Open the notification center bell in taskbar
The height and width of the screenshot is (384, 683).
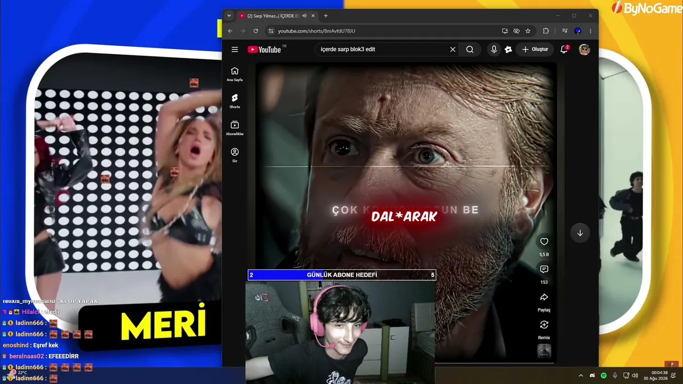coord(673,375)
